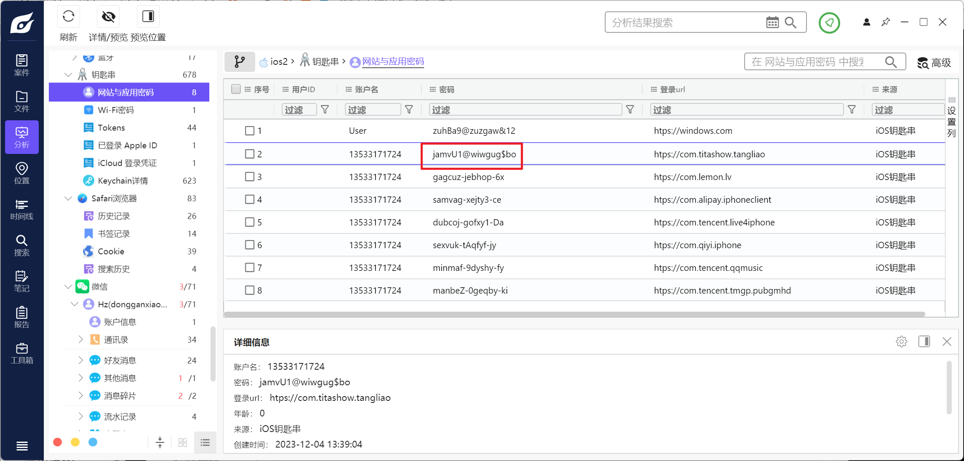Open 用户ID filter funnel dropdown
Image resolution: width=964 pixels, height=461 pixels.
(325, 110)
